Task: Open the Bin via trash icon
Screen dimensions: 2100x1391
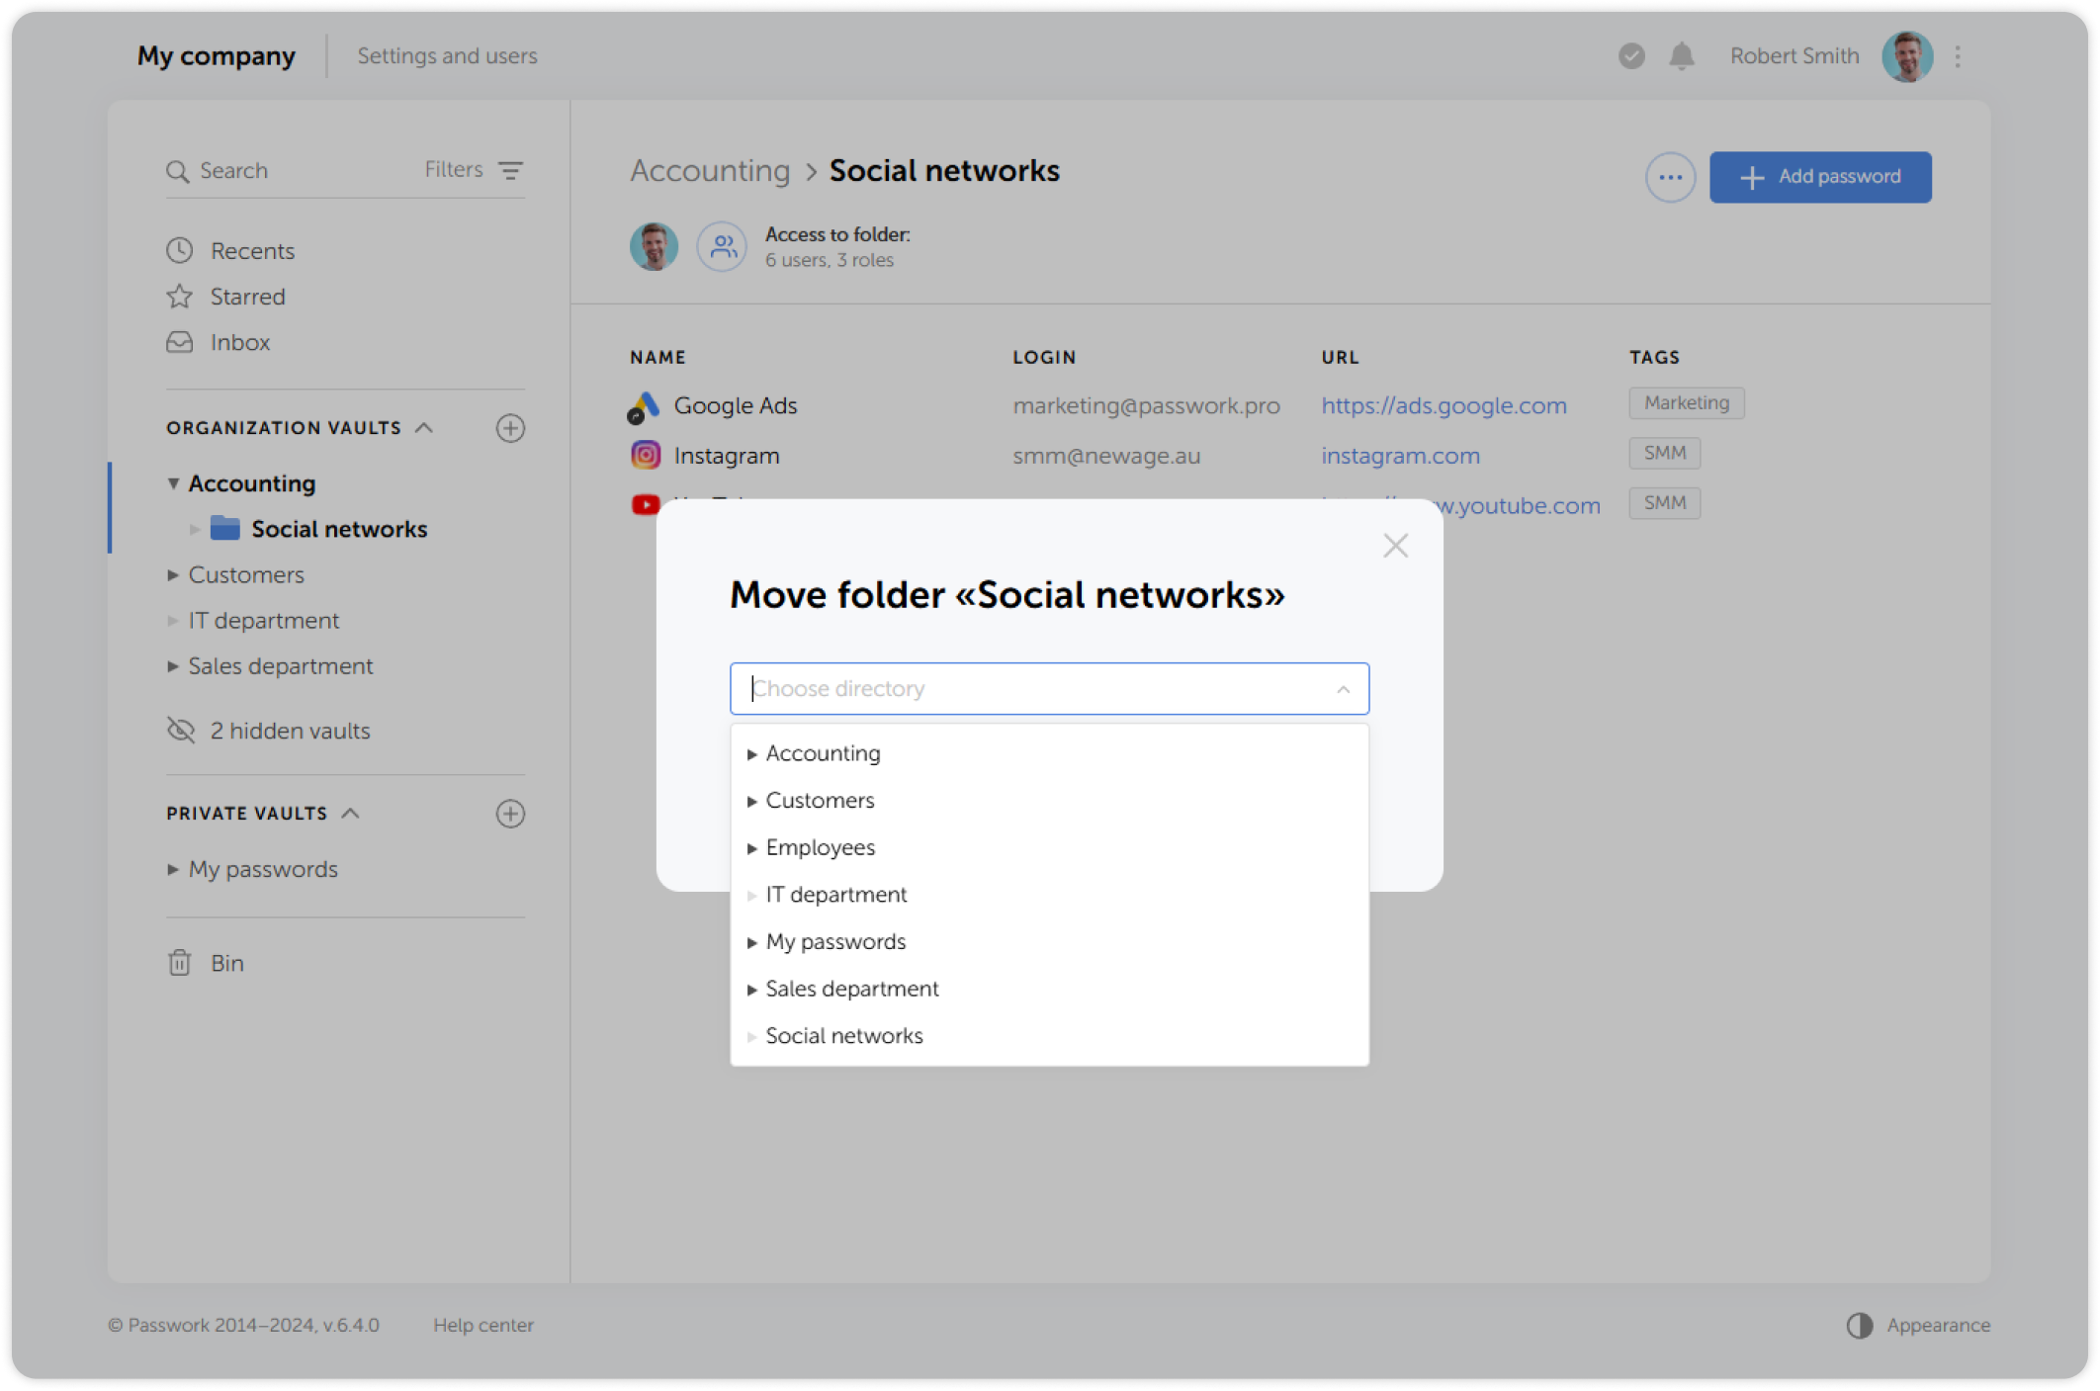Action: pyautogui.click(x=179, y=962)
